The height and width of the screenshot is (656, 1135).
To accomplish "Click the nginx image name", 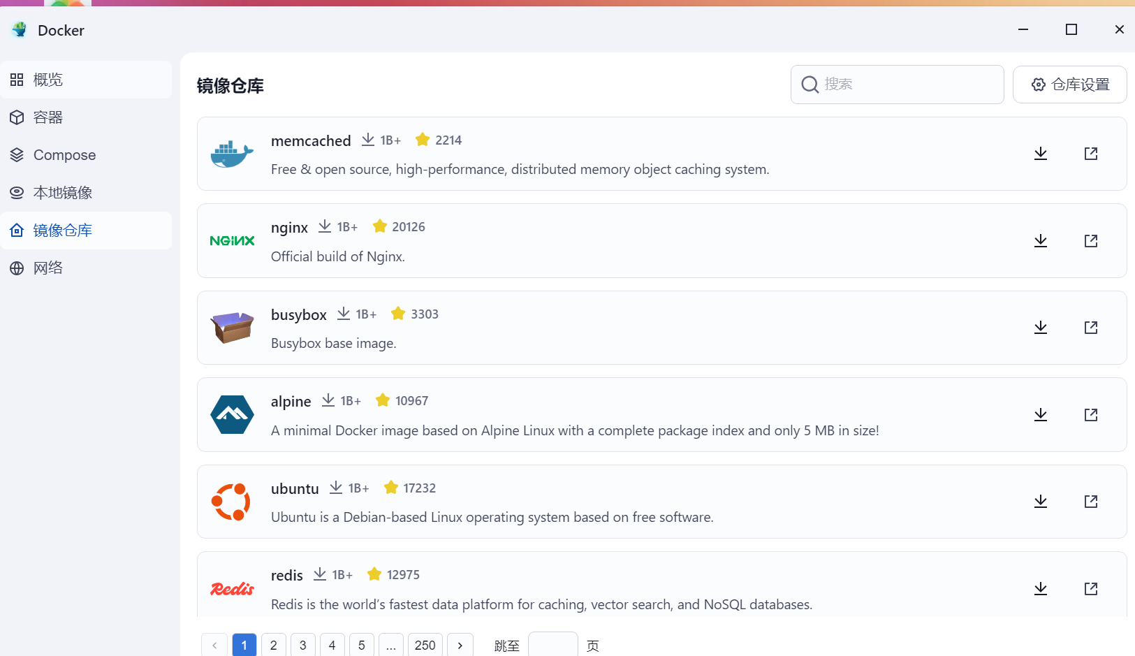I will click(289, 228).
